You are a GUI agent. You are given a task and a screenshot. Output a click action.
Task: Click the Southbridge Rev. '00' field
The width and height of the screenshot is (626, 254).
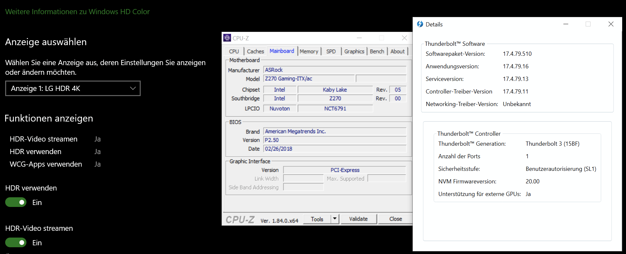point(398,98)
